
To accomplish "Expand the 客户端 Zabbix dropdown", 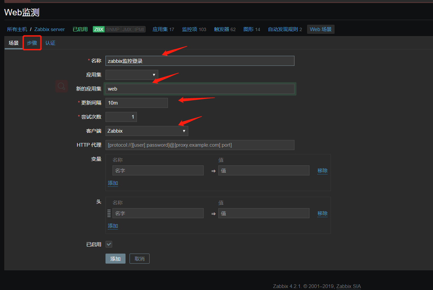I will tap(147, 131).
